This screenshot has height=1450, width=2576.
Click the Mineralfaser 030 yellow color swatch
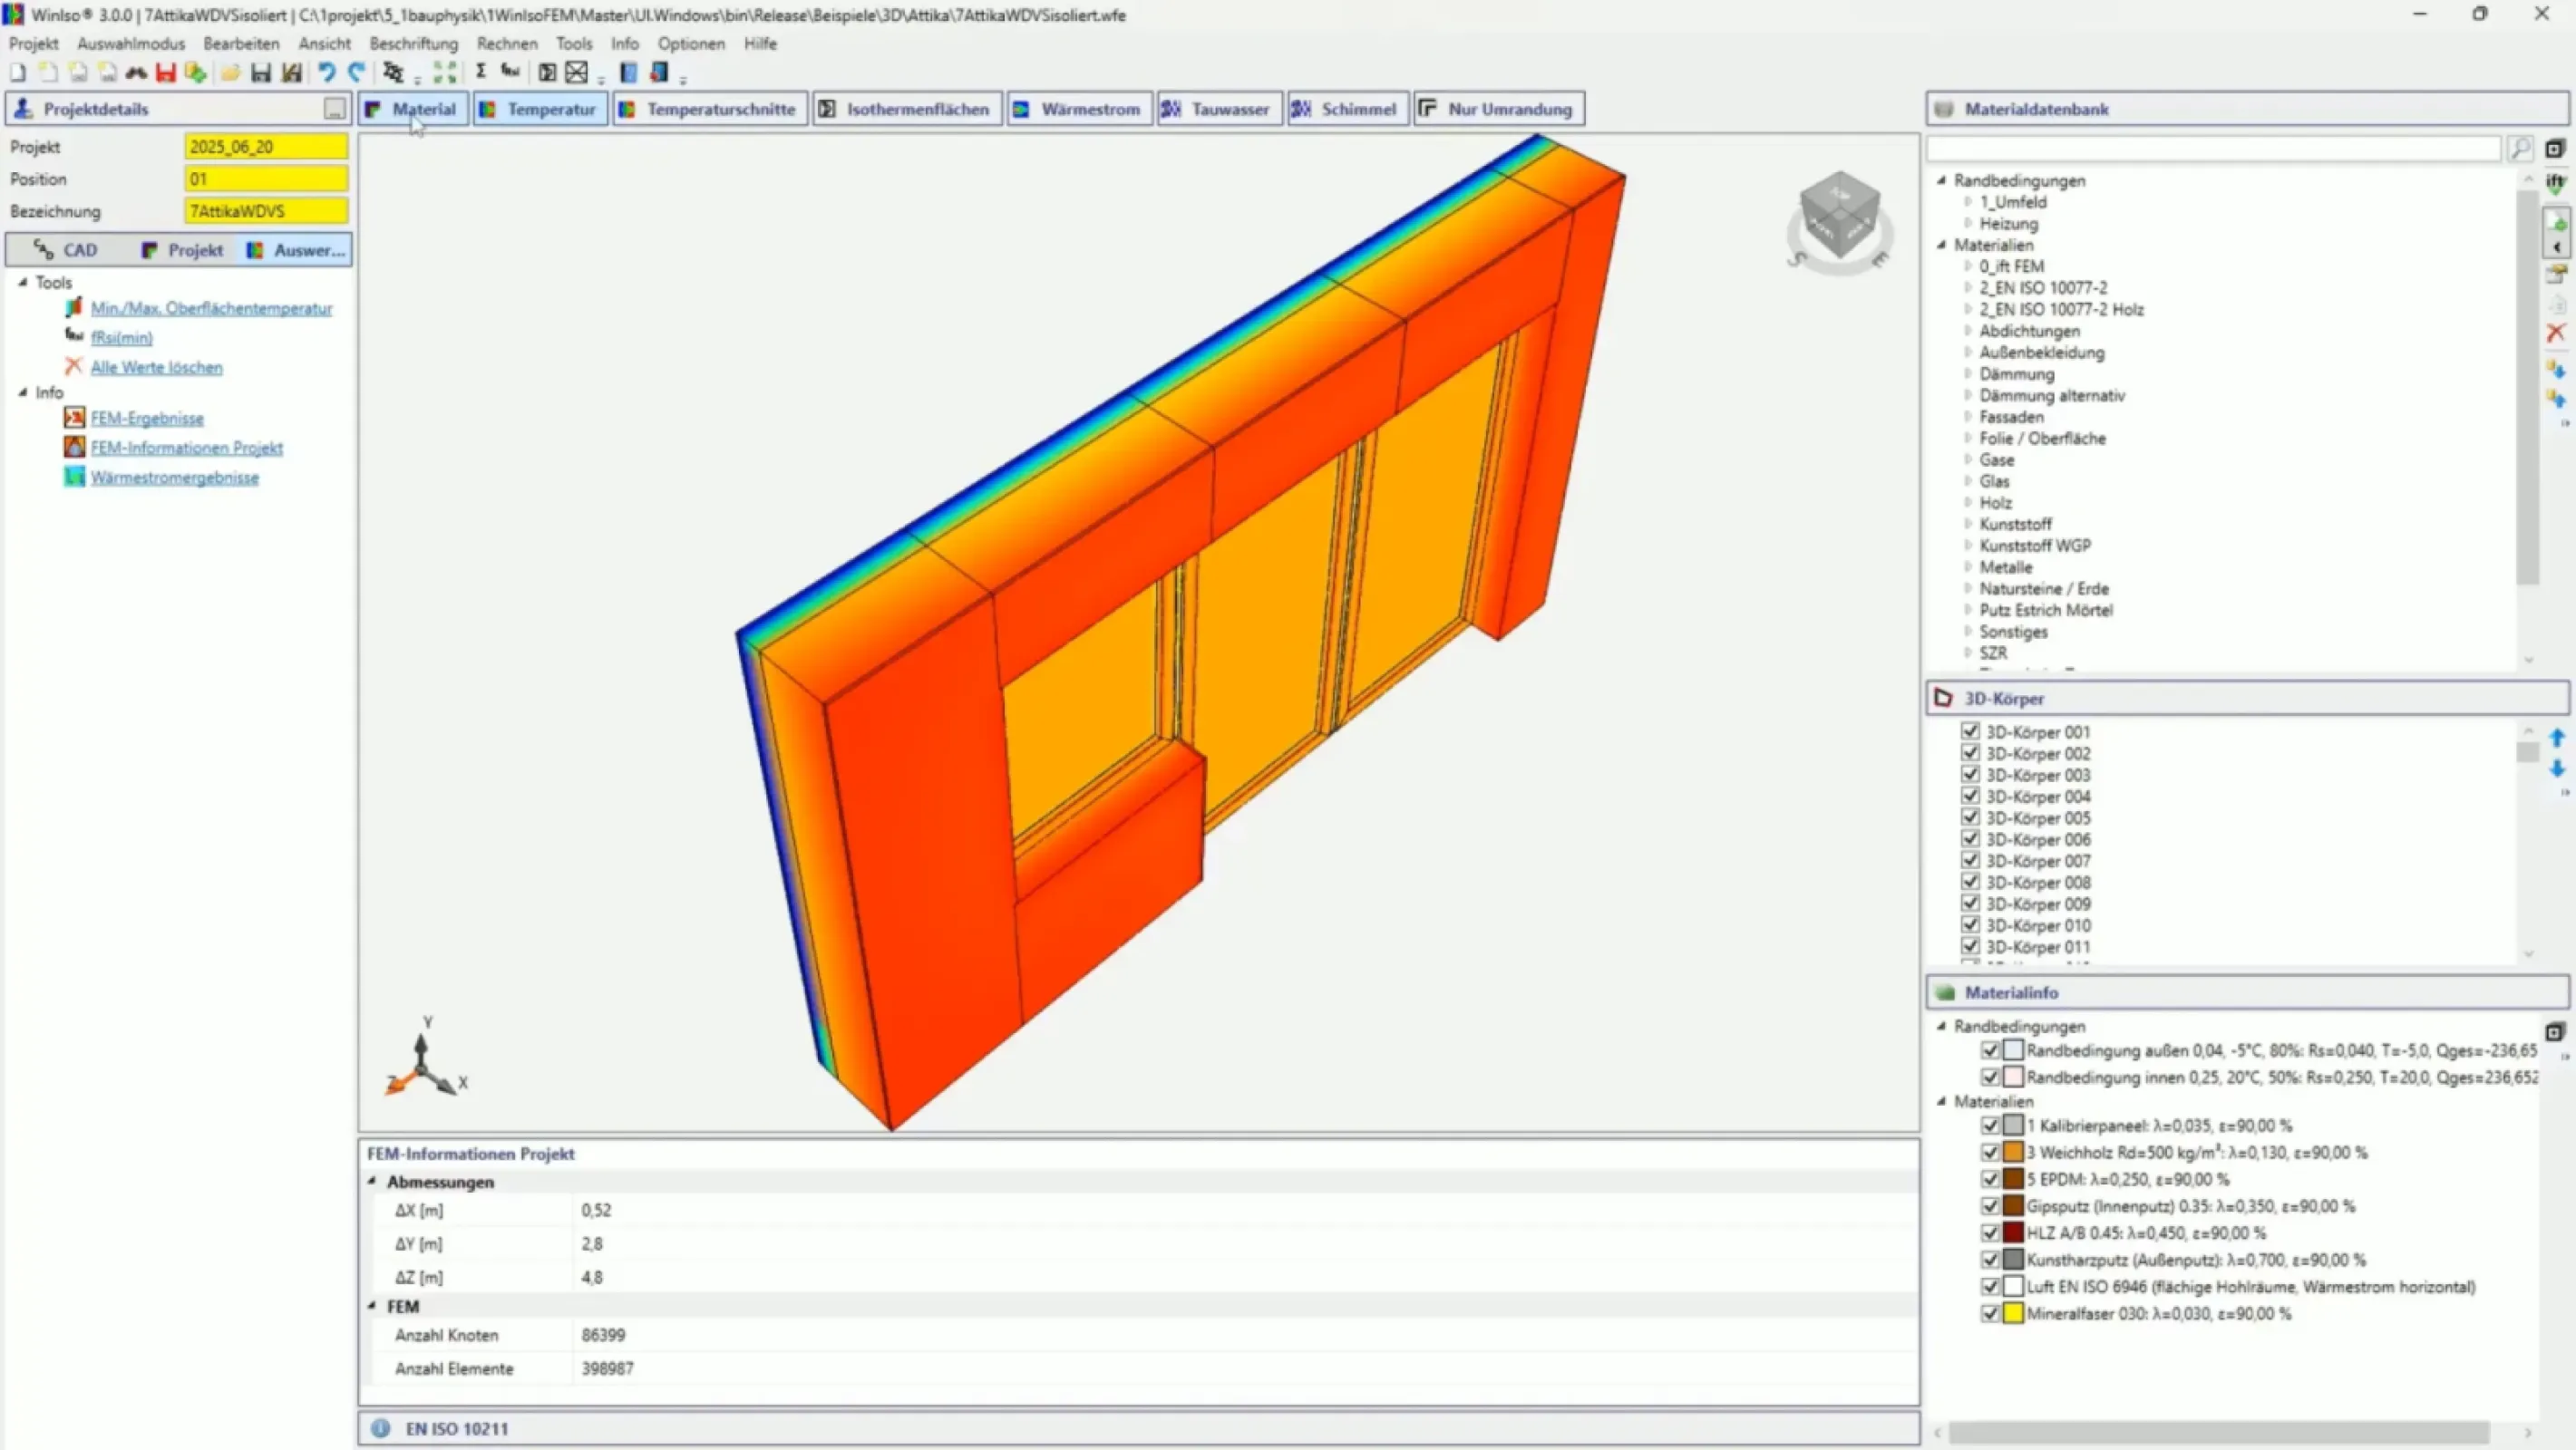click(2013, 1314)
